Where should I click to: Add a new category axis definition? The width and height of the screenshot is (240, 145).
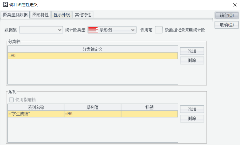coord(192,51)
